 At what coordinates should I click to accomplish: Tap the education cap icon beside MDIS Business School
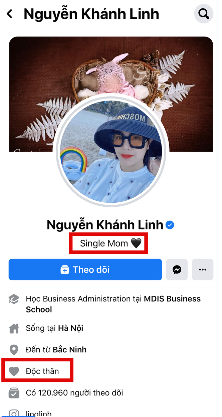pyautogui.click(x=14, y=299)
